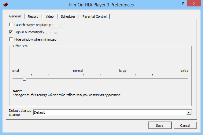Image resolution: width=203 pixels, height=135 pixels.
Task: Enable Hide window when minimized
Action: point(11,39)
